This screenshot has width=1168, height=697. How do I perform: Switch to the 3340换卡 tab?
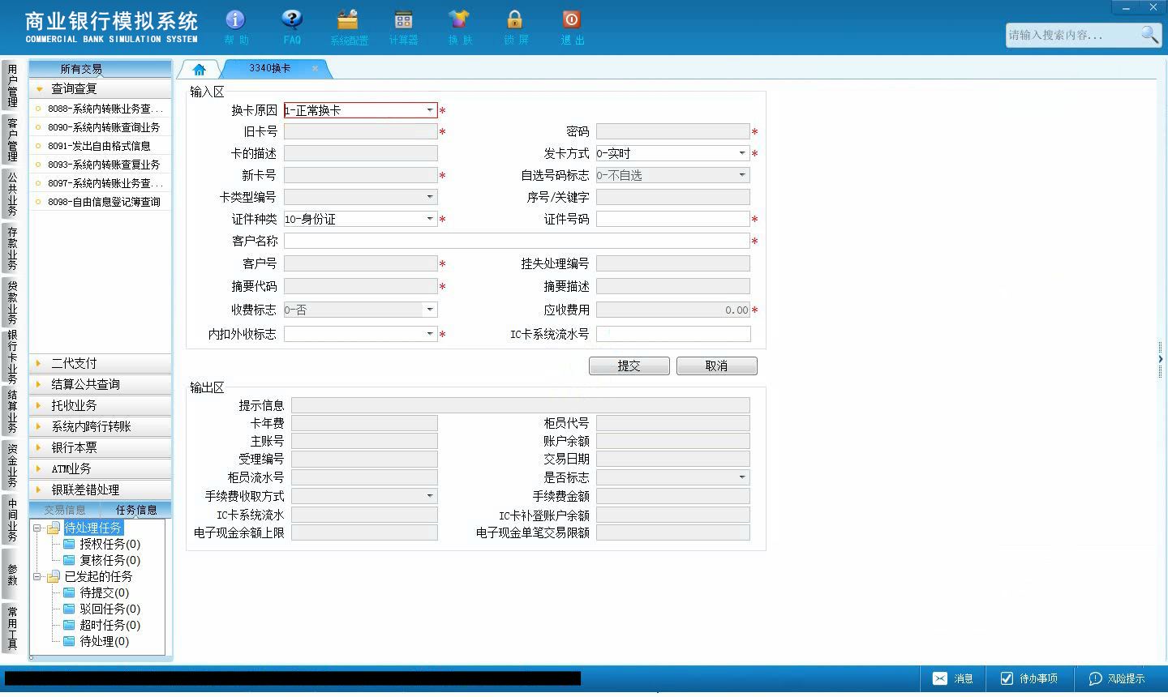coord(270,68)
